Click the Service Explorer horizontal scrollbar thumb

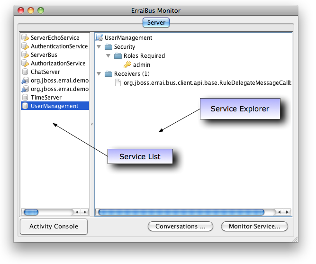click(x=181, y=212)
